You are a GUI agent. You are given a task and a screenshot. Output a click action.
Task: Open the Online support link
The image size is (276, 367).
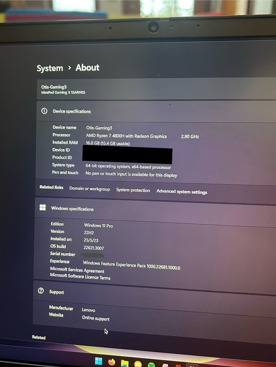[x=96, y=318]
